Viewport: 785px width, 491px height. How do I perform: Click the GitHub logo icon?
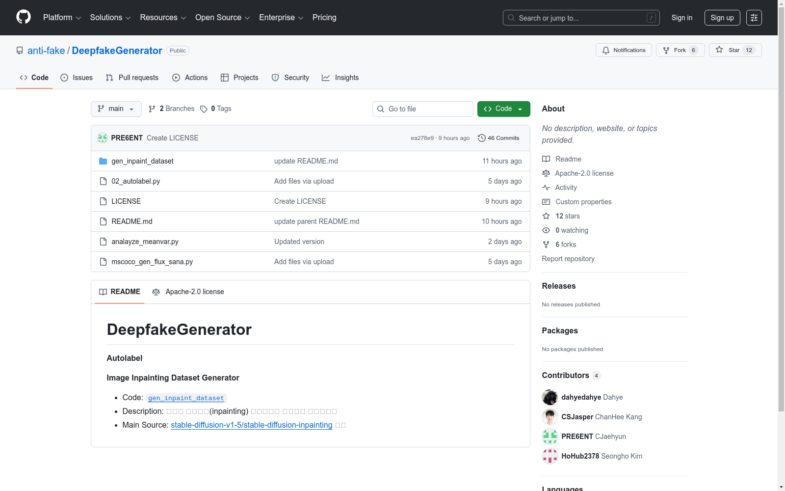(24, 17)
